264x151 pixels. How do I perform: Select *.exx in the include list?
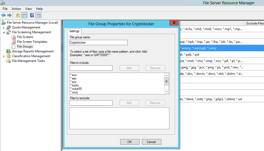pyautogui.click(x=73, y=78)
